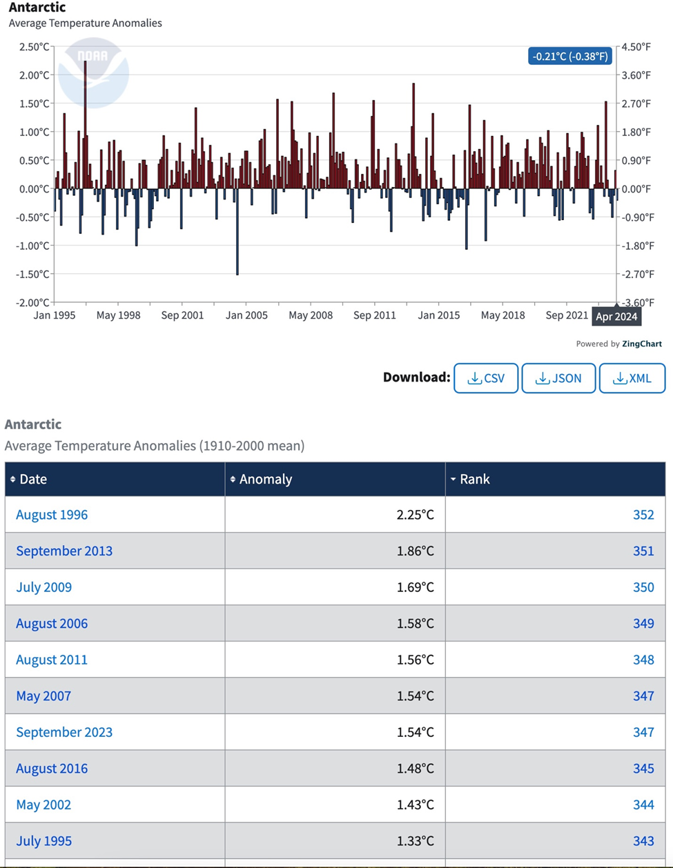
Task: Click the ZingChart attribution link
Action: [641, 344]
